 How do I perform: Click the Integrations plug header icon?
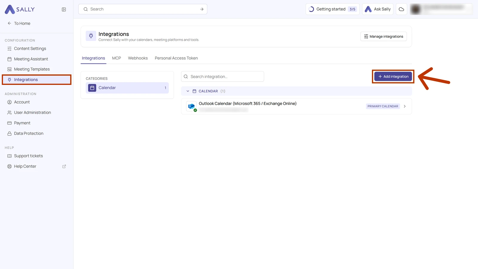pyautogui.click(x=91, y=36)
